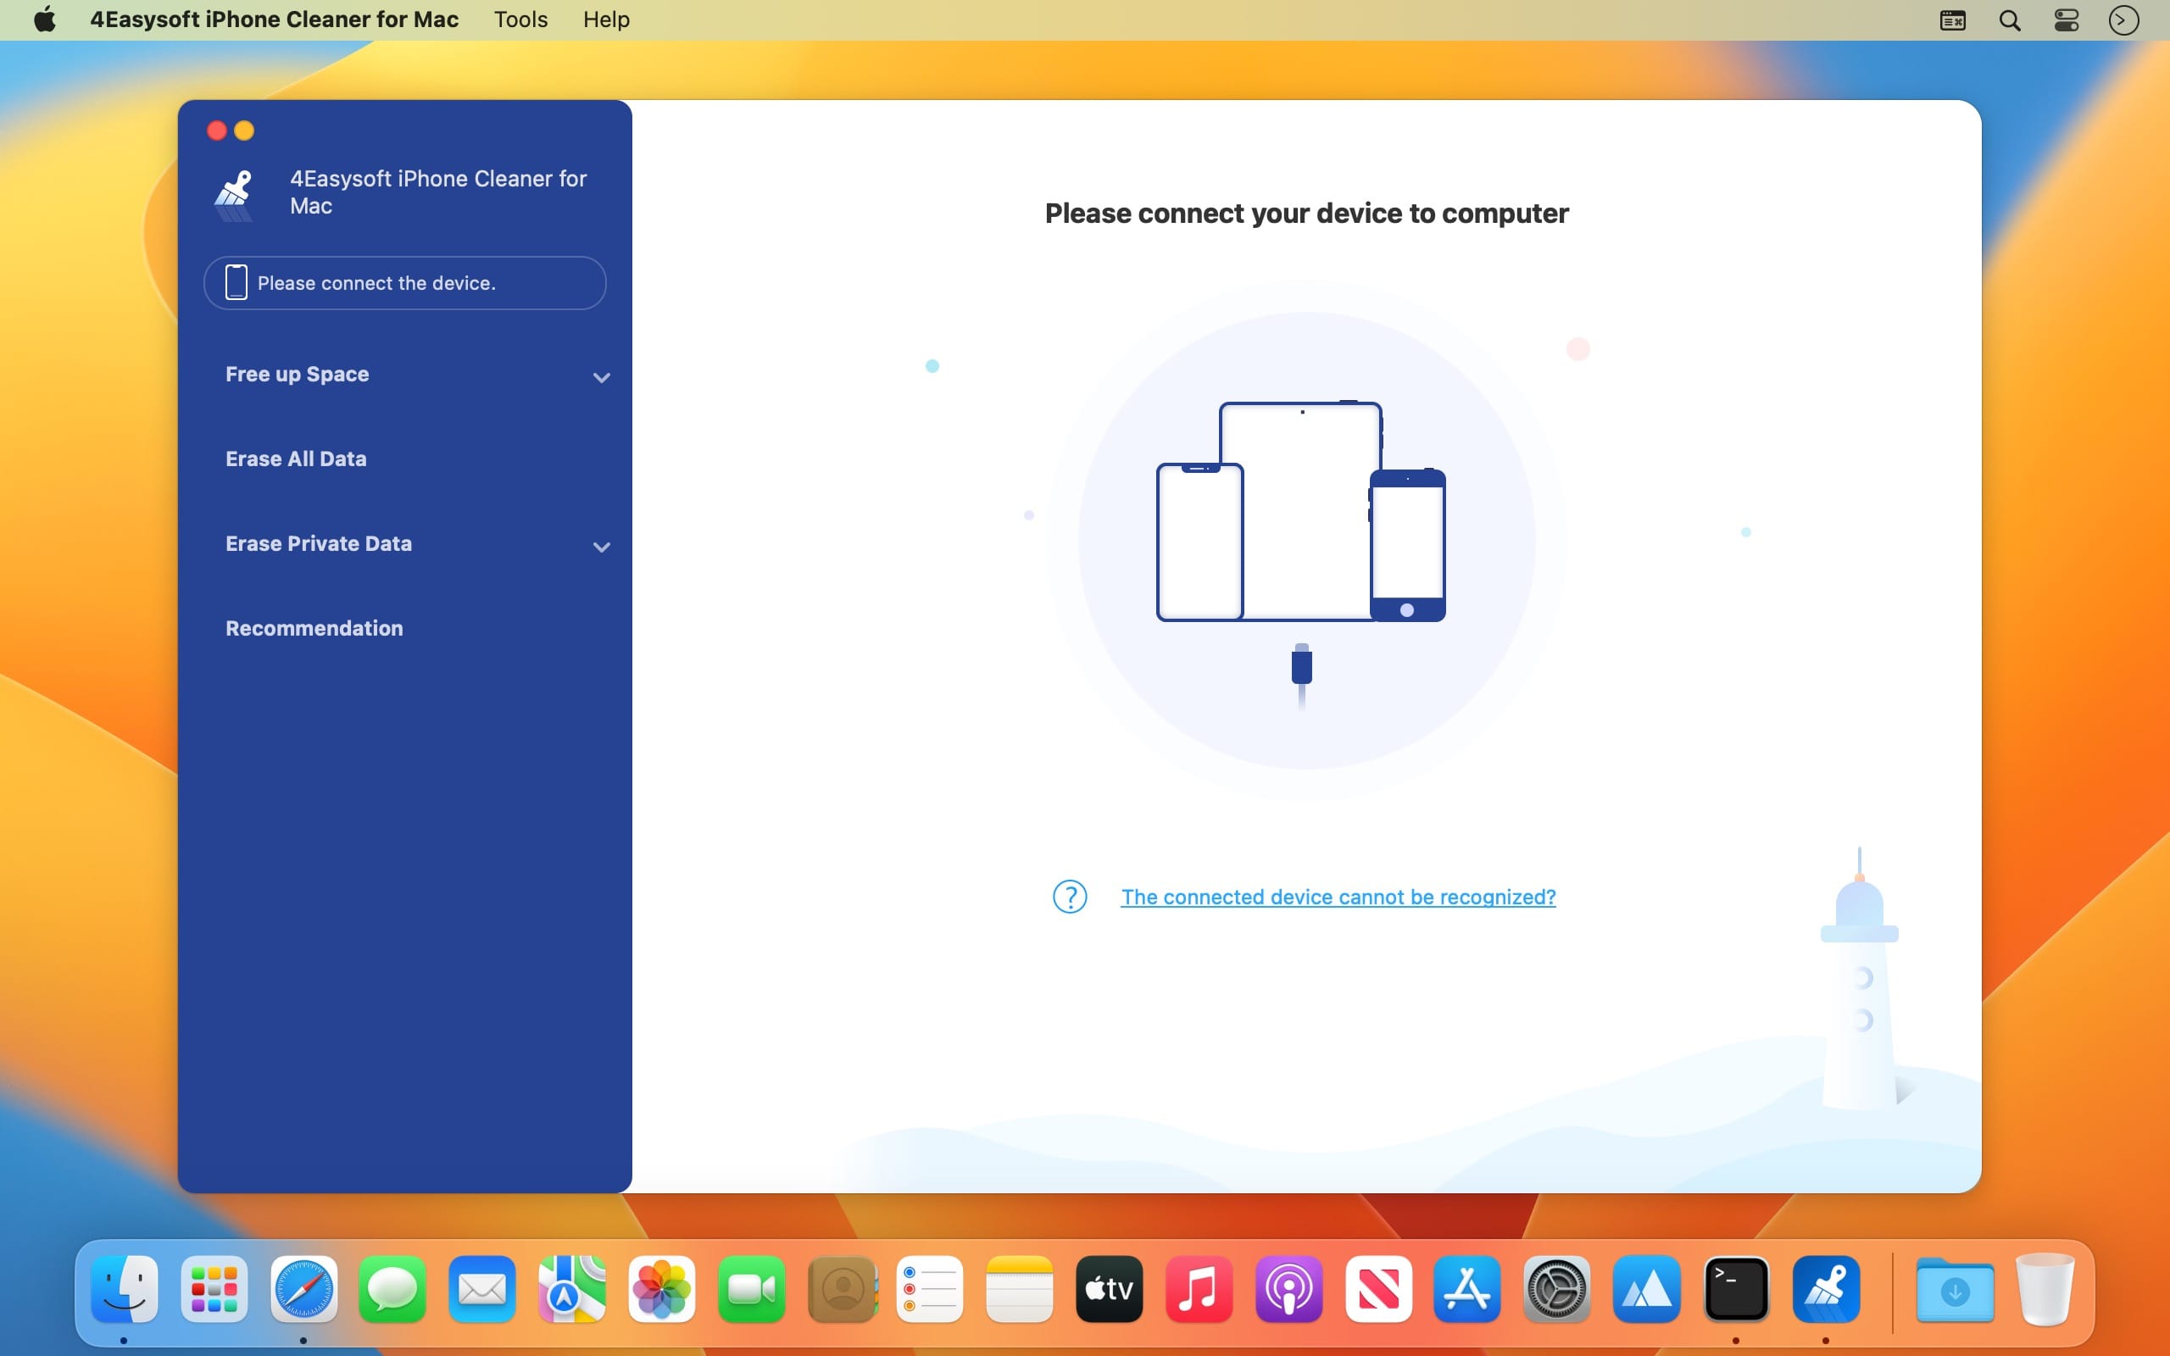Viewport: 2170px width, 1356px height.
Task: Click the broom app logo in sidebar
Action: [x=235, y=194]
